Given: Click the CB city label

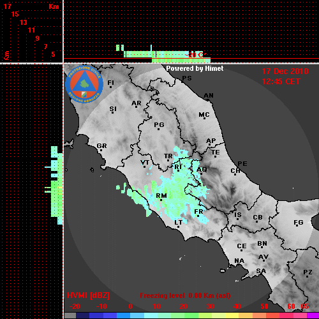Looking at the screenshot, I should [x=258, y=218].
